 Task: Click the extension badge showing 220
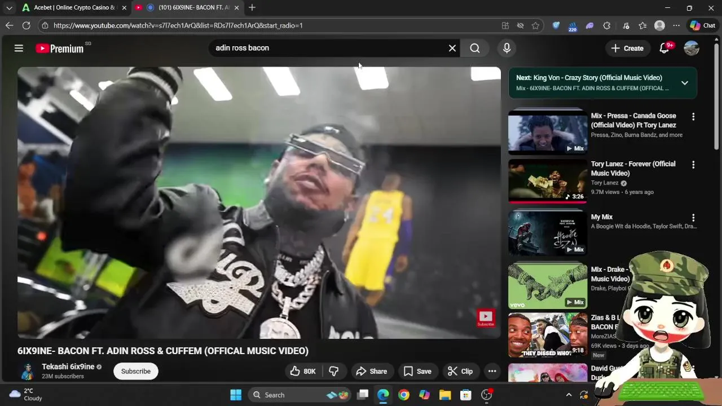click(573, 26)
